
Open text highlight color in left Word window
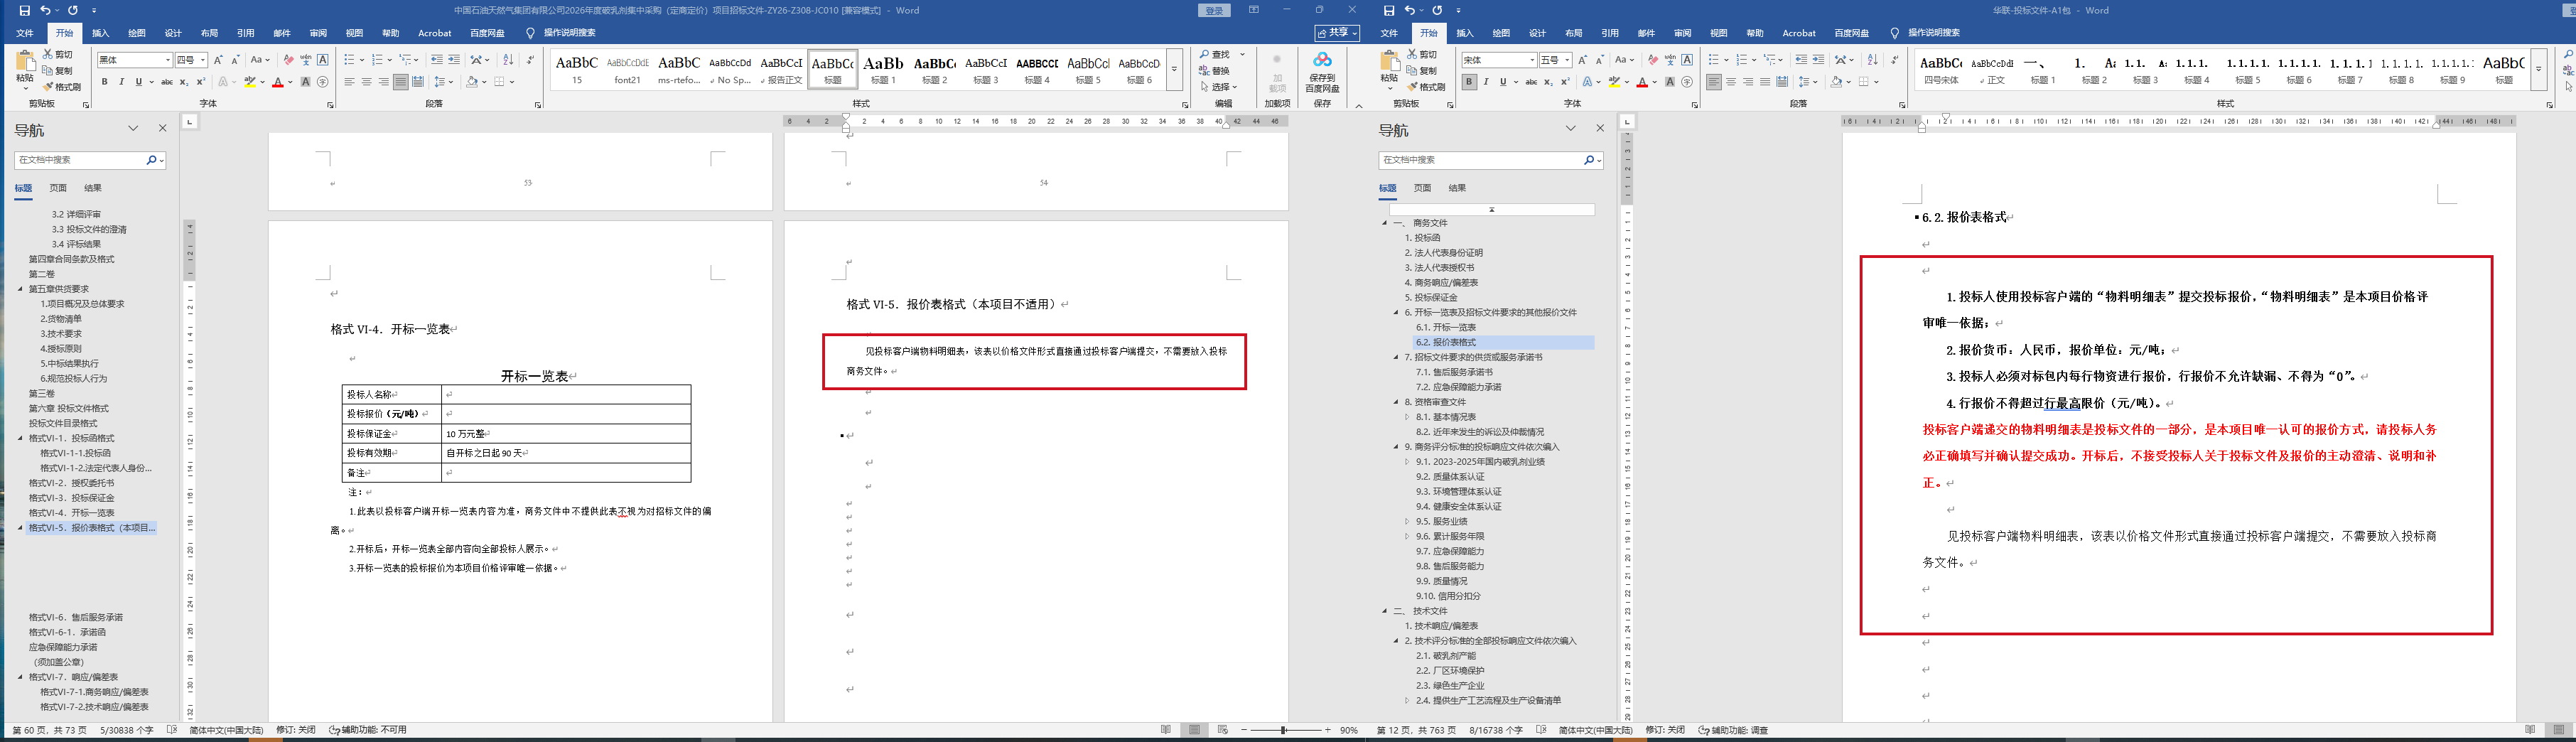point(250,82)
